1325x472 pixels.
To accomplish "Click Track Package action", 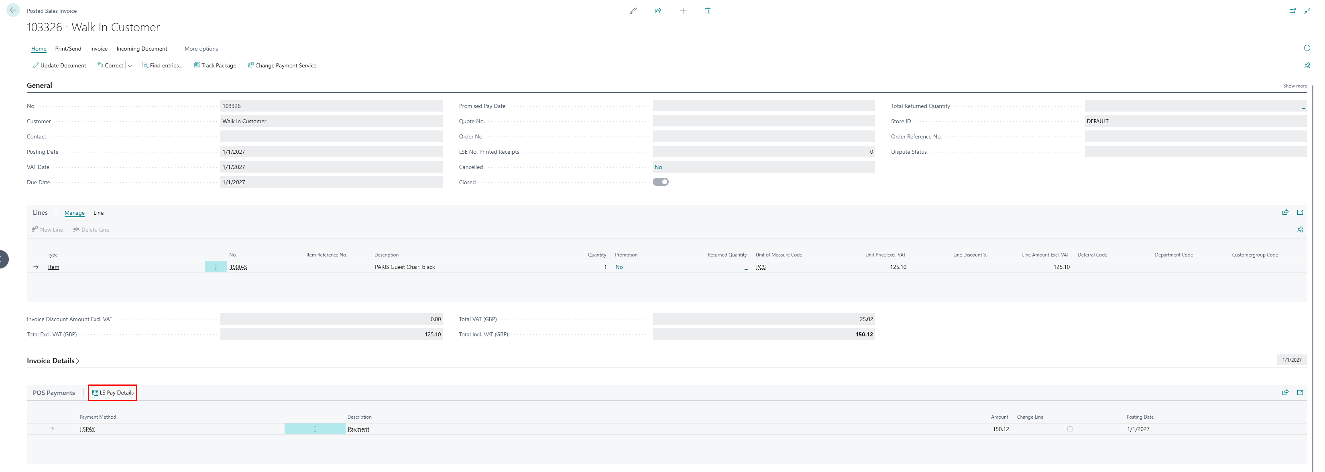I will [x=214, y=66].
